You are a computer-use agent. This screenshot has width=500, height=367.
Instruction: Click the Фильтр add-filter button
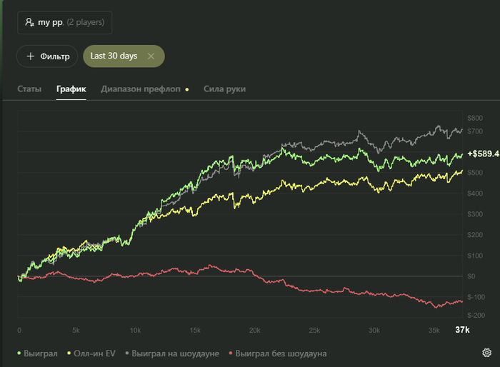tap(47, 56)
